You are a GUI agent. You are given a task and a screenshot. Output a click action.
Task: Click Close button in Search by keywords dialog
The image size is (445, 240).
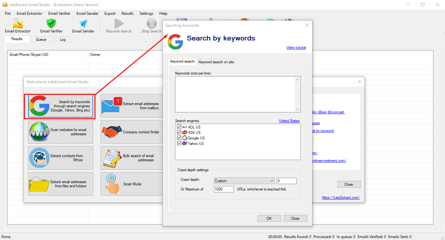click(295, 218)
